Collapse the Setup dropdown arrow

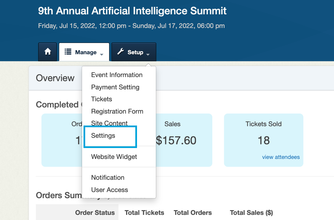click(x=148, y=55)
